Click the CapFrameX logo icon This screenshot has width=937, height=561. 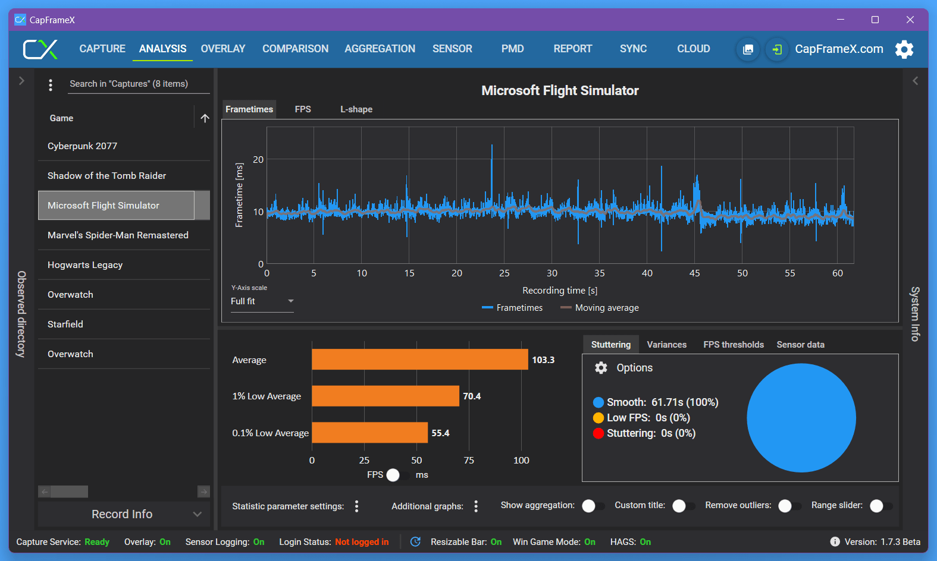[x=40, y=49]
